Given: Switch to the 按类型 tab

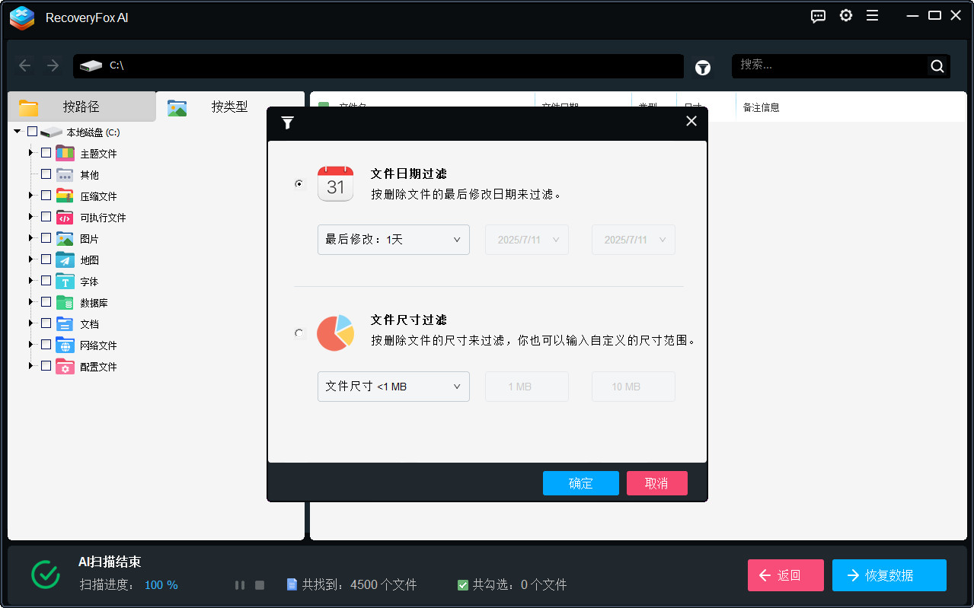Looking at the screenshot, I should 229,107.
